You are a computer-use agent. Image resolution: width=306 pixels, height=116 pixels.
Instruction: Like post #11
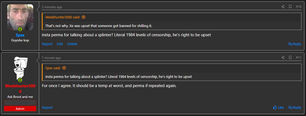click(x=278, y=107)
